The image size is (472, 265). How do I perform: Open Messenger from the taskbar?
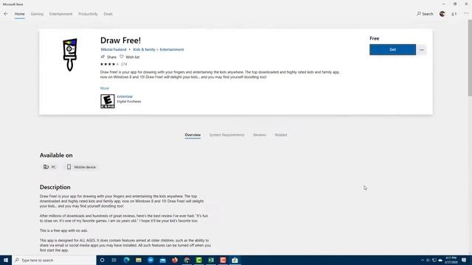click(x=150, y=260)
